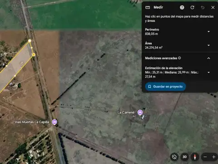This screenshot has height=164, width=218.
Task: Click Guardar en proyecto button
Action: coord(165,87)
